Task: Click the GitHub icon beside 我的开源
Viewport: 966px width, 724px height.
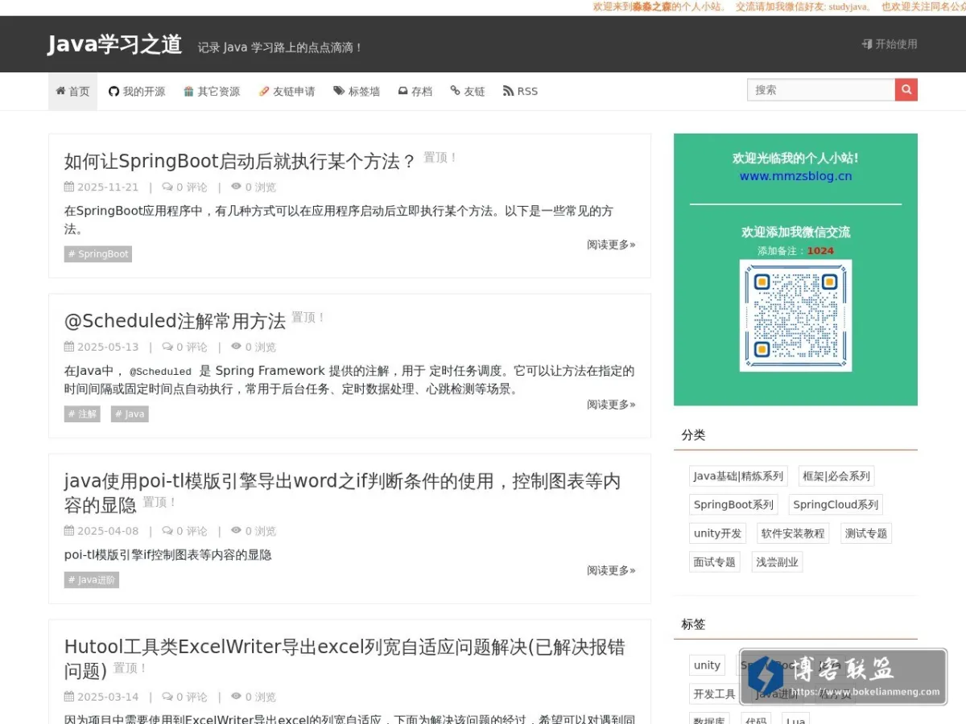Action: (114, 91)
